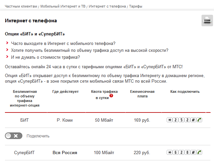Click the printer icon to print the page
This screenshot has width=214, height=162.
coord(207,21)
